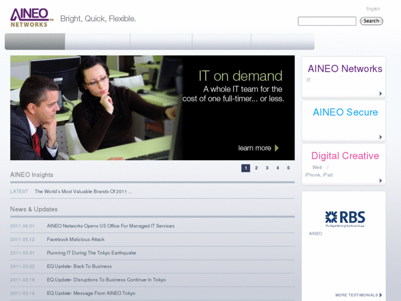The image size is (401, 301).
Task: Open EQ Update- Message From AINEO Tokyo
Action: click(91, 293)
